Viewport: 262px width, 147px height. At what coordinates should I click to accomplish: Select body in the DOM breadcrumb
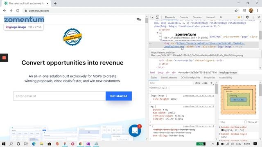pos(160,73)
